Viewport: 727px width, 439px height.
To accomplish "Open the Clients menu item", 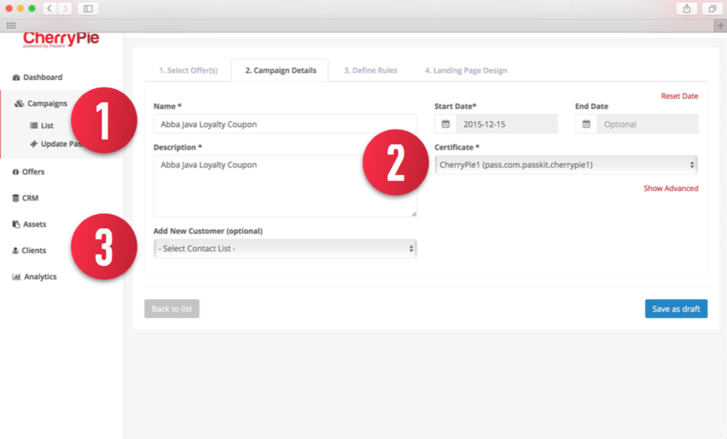I will coord(34,251).
